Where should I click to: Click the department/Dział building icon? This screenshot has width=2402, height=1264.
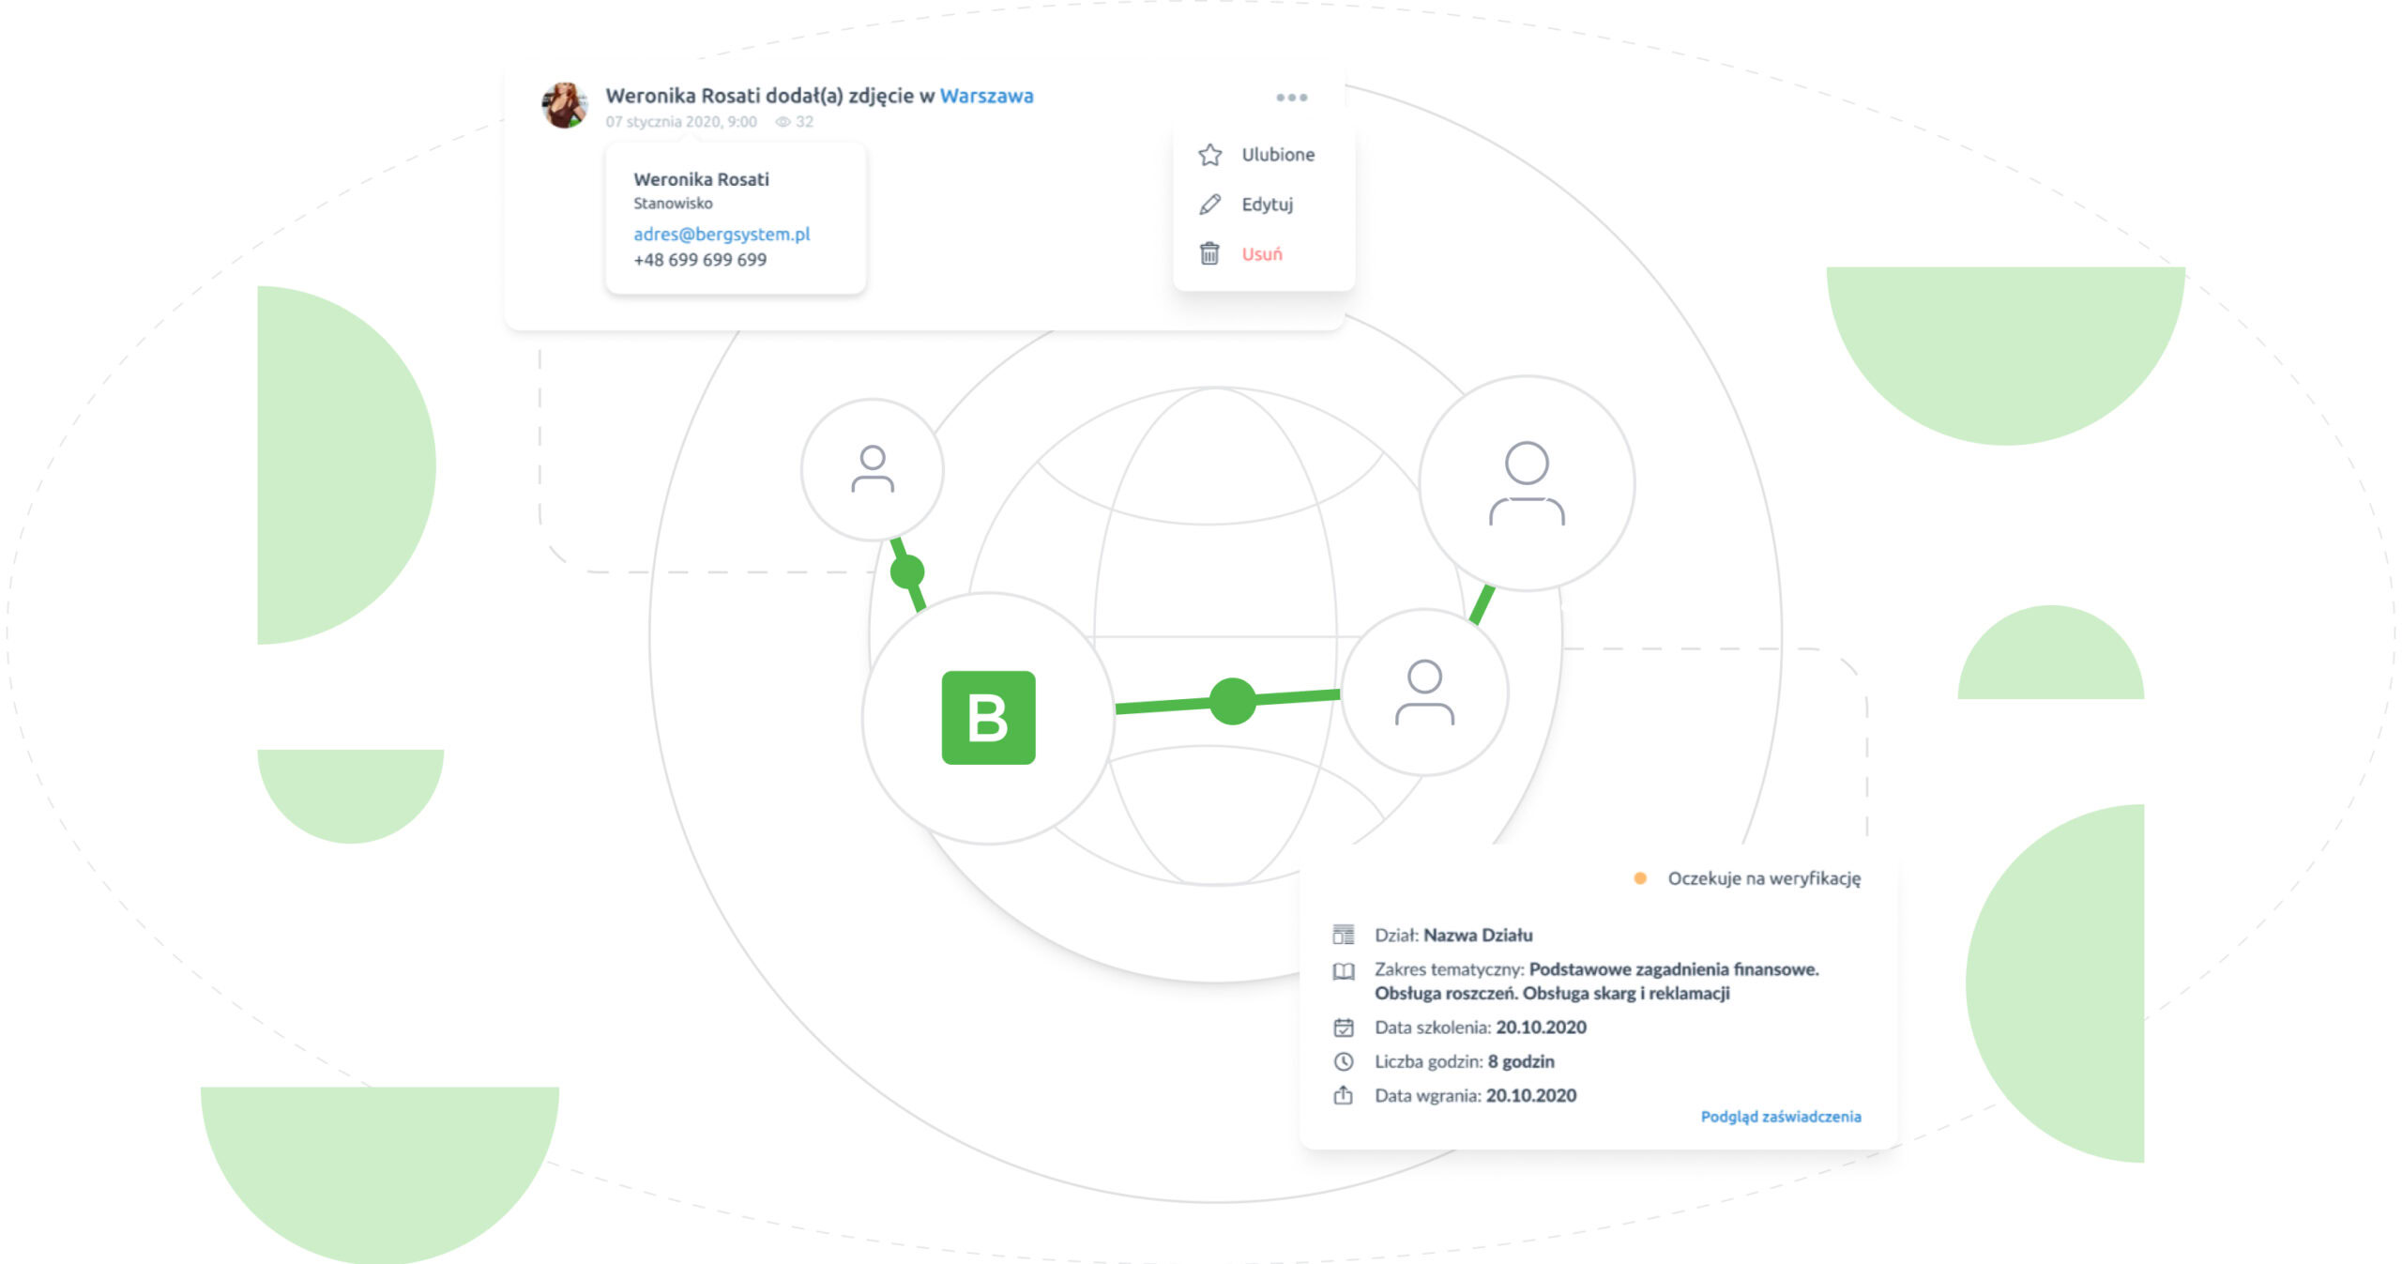coord(1336,934)
